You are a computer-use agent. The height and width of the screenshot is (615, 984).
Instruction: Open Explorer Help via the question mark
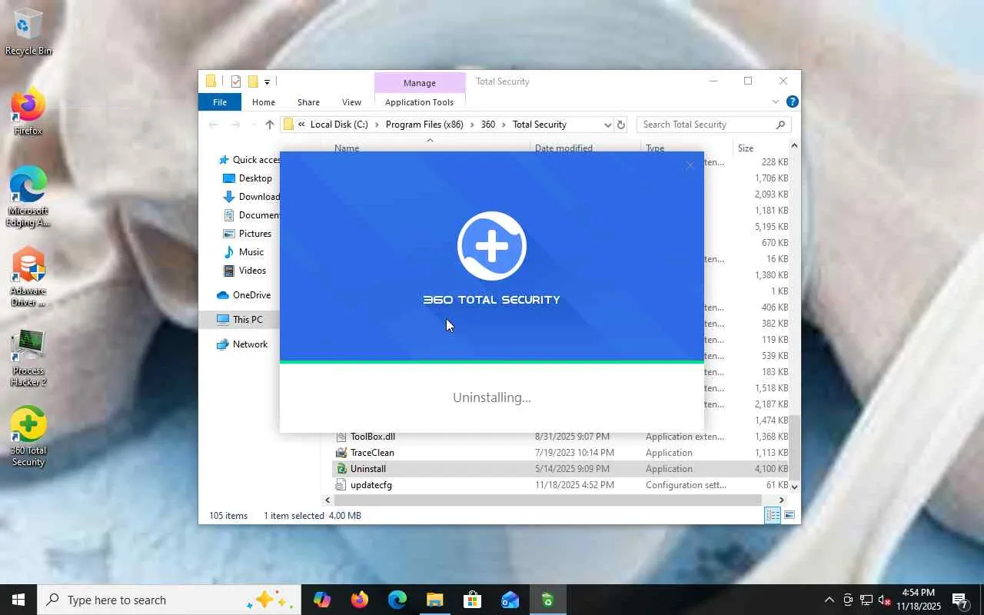pyautogui.click(x=793, y=102)
